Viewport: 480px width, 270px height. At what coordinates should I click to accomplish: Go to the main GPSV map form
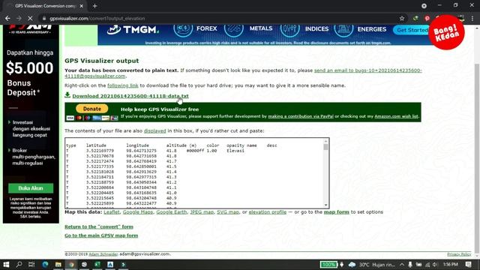pyautogui.click(x=101, y=235)
